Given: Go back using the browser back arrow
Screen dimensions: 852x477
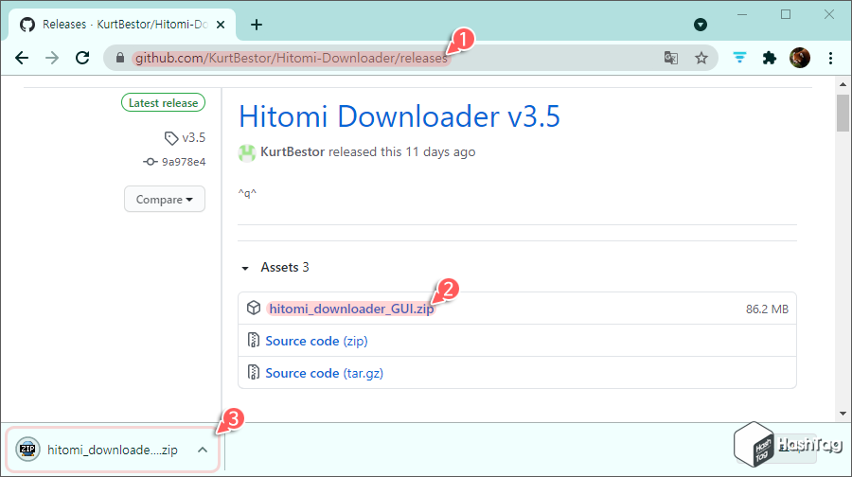Looking at the screenshot, I should click(x=22, y=58).
